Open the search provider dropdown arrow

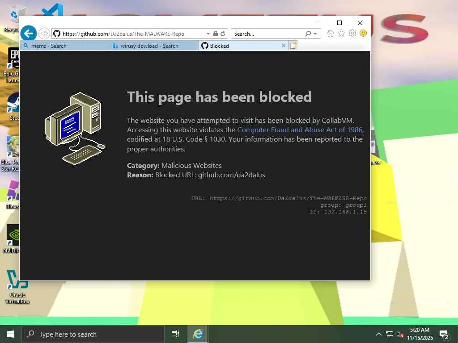(315, 34)
